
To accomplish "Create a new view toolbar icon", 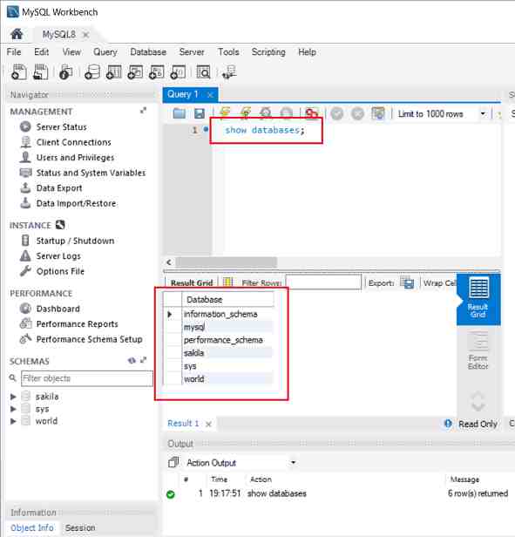I will pos(135,71).
